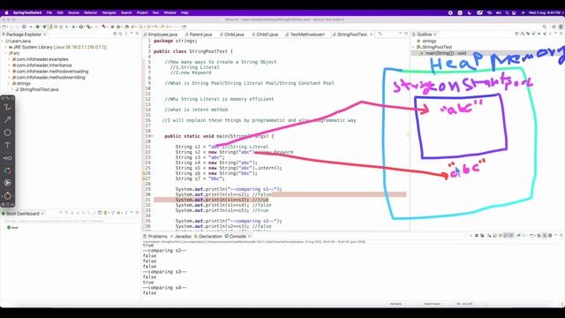Expand com.infoheader.examples package
Viewport: 565px width, 318px height.
point(9,59)
